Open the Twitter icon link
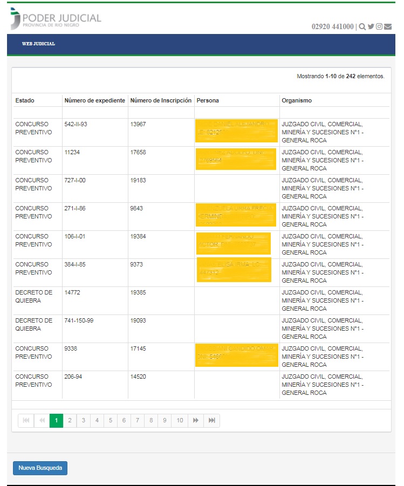Viewport: 404px width, 486px height. [371, 26]
